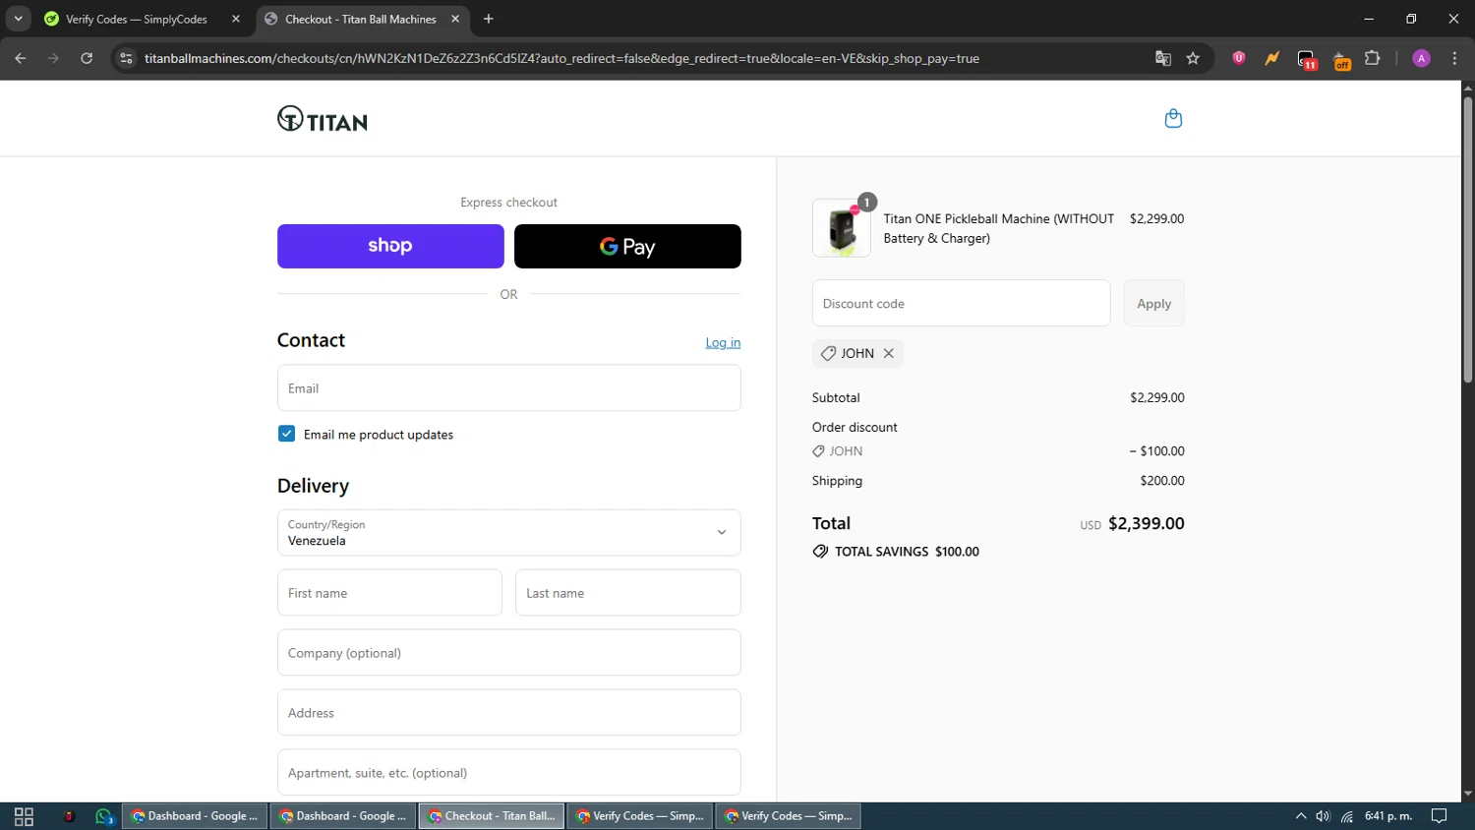Pay with Shop Pay button

(x=390, y=246)
